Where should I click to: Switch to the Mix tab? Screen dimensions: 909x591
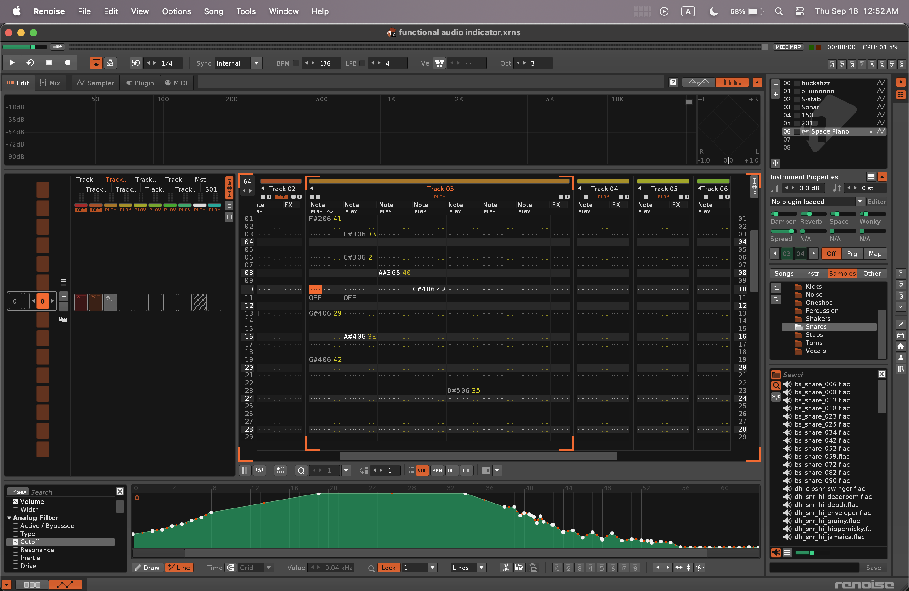[50, 83]
